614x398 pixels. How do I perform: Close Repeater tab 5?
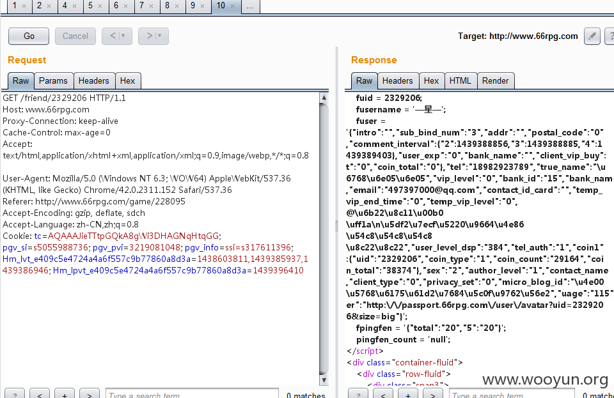coord(100,6)
